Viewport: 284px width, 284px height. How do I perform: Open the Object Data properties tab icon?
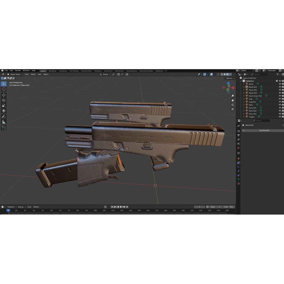tap(239, 180)
